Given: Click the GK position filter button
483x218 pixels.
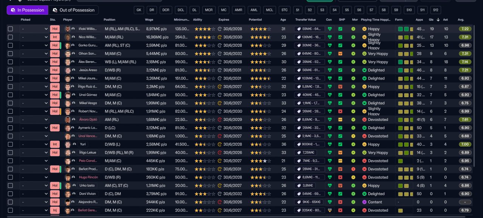Looking at the screenshot, I should (139, 10).
